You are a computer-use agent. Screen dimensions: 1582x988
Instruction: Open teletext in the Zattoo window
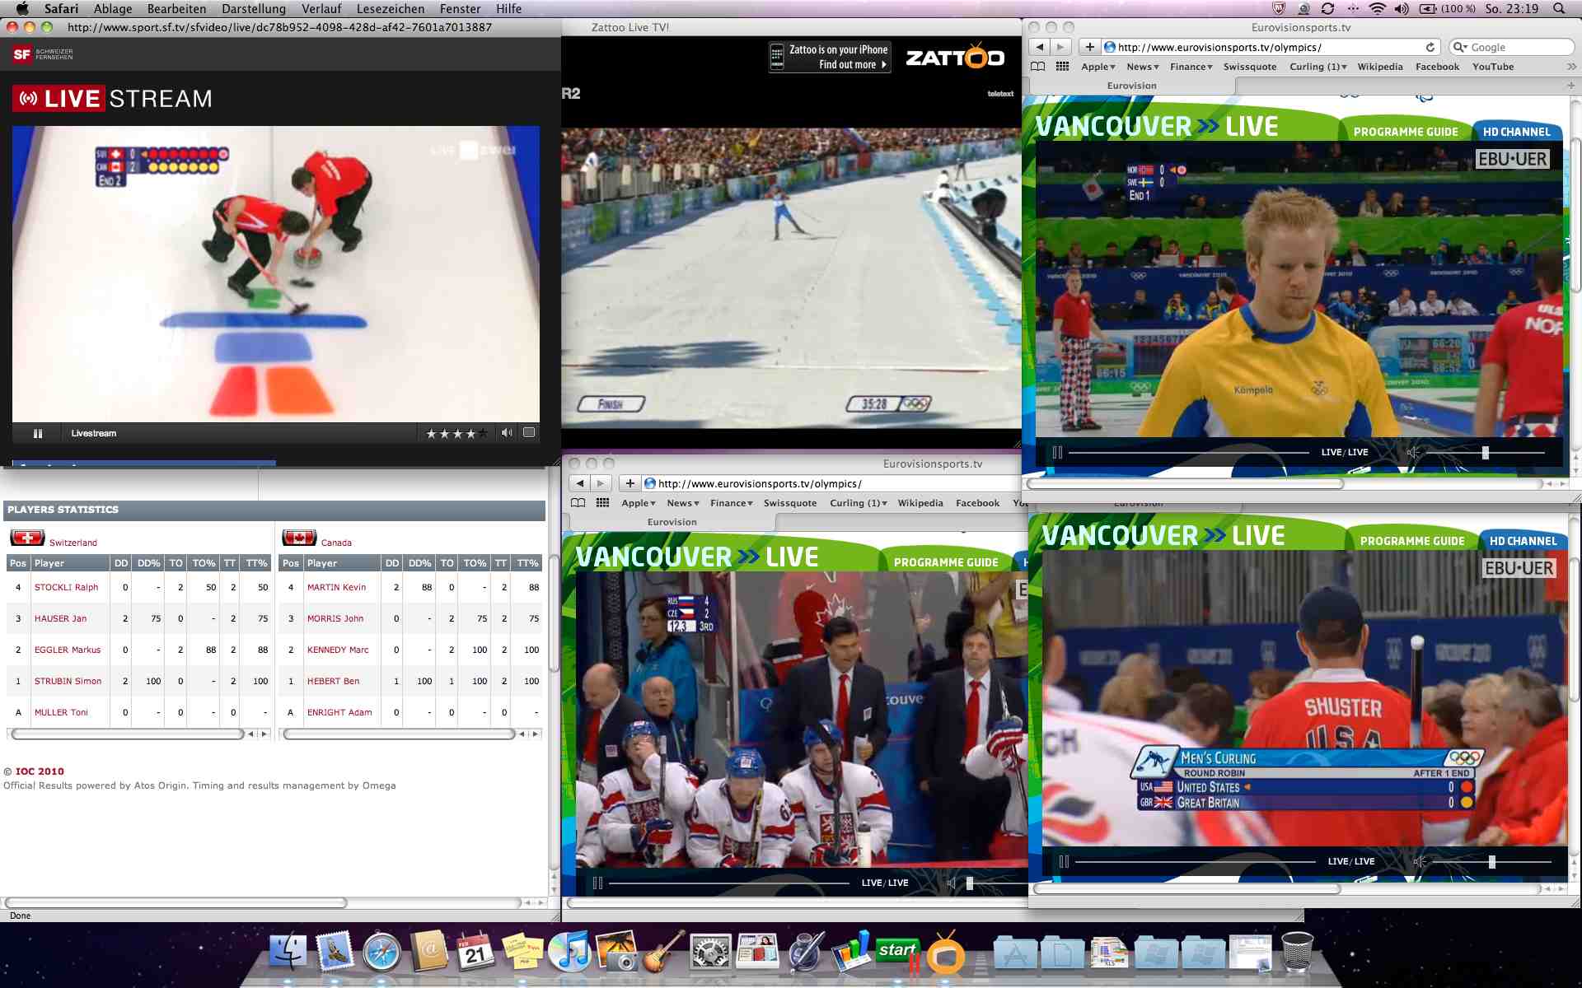(1000, 94)
